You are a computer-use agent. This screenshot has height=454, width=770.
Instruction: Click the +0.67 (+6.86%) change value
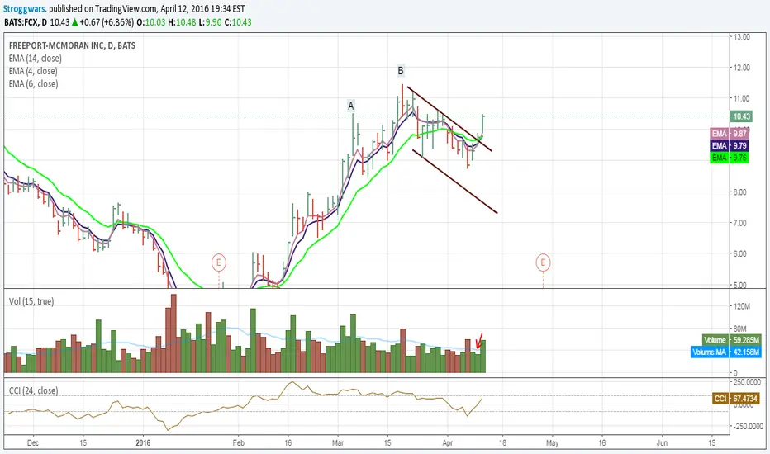[x=106, y=22]
